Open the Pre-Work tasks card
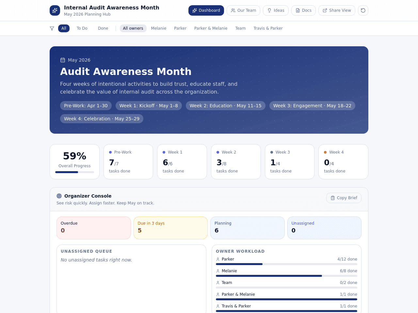The image size is (418, 313). 128,162
